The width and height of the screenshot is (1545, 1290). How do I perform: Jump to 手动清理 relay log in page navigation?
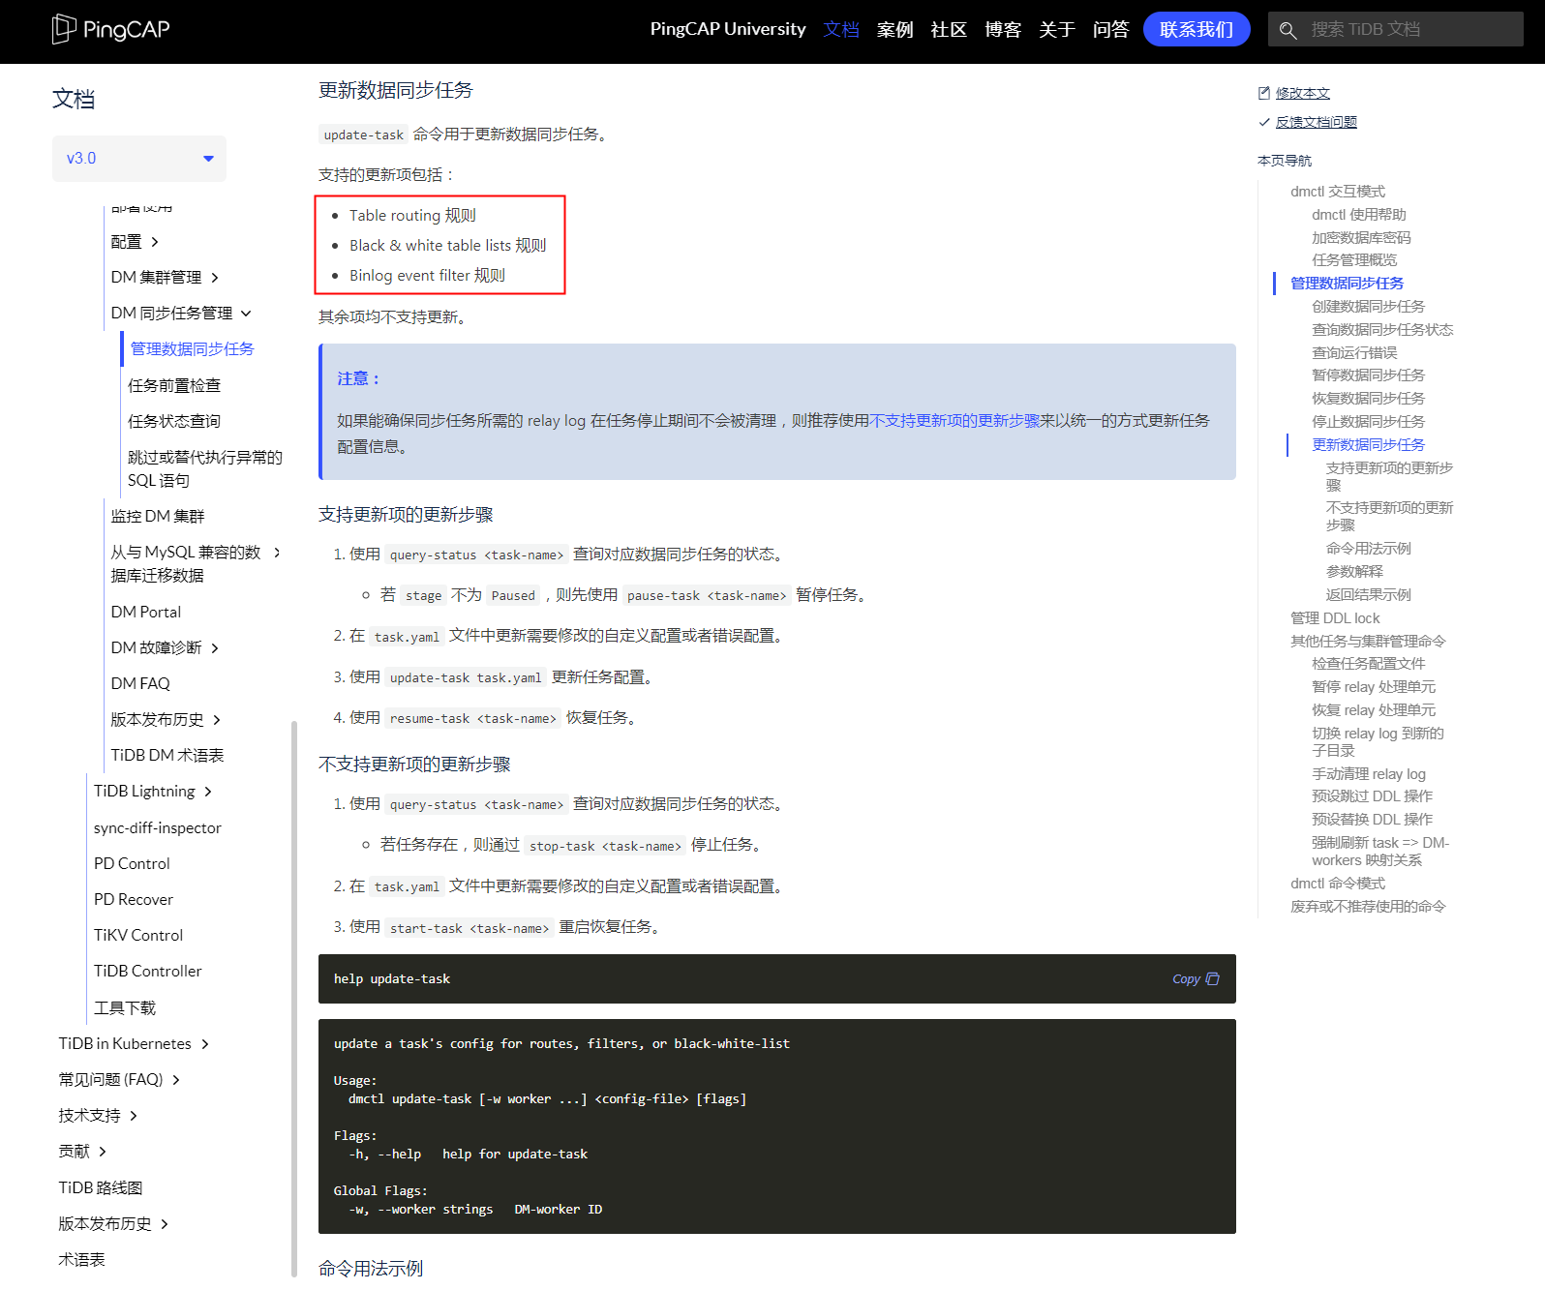click(x=1369, y=774)
